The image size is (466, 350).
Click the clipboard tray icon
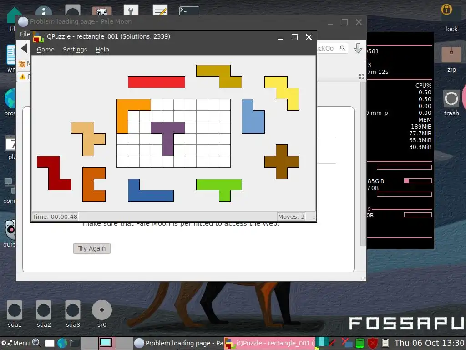click(385, 343)
